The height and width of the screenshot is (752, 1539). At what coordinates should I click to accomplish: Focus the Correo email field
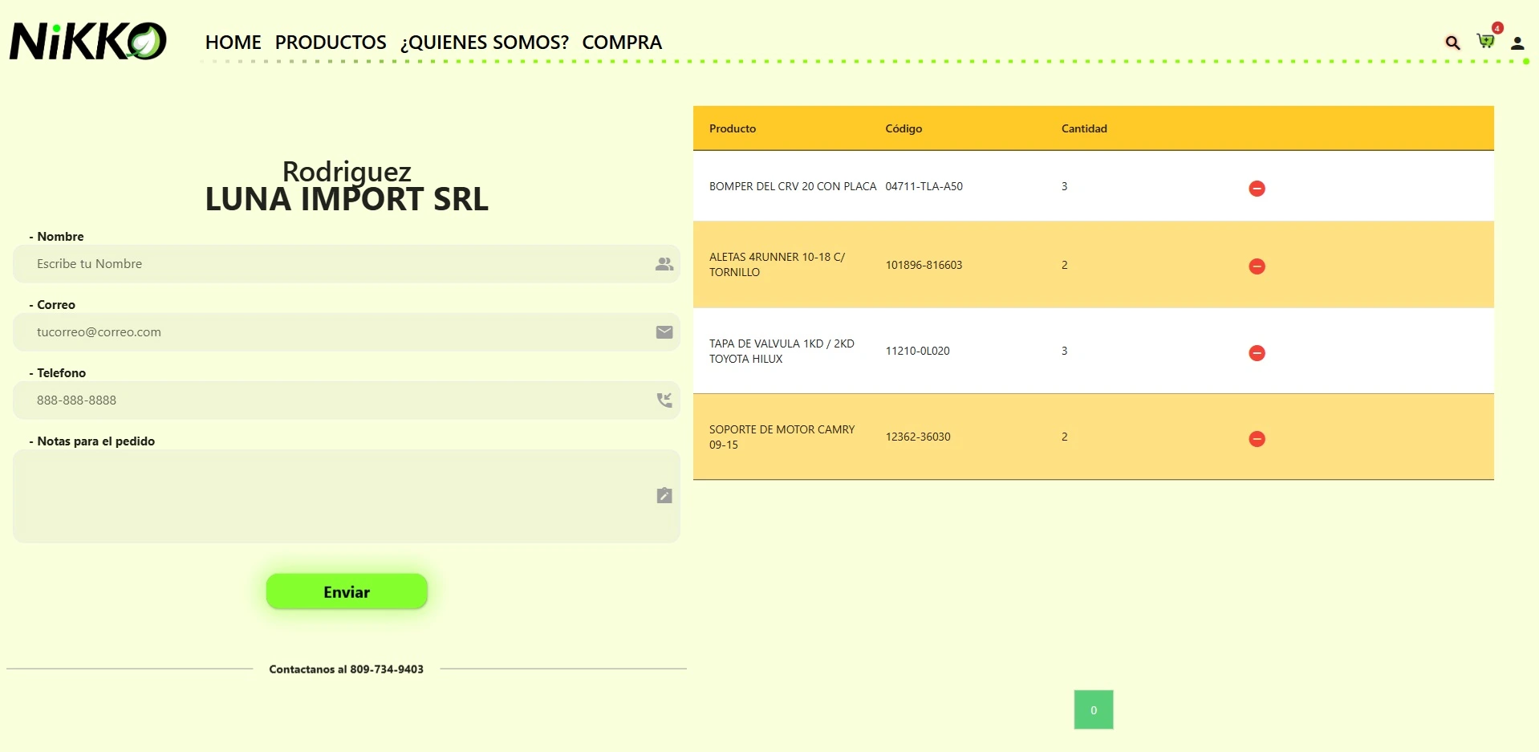[x=347, y=332]
